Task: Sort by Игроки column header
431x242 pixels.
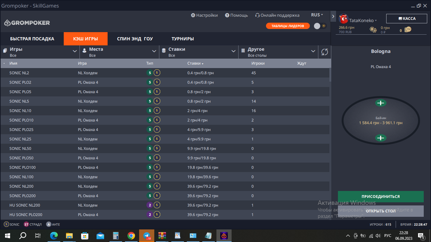Action: tap(258, 63)
